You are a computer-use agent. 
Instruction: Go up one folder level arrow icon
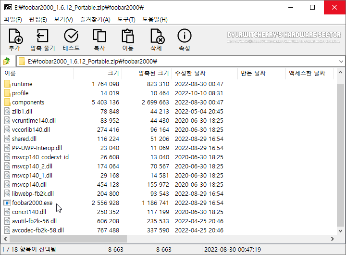pyautogui.click(x=7, y=61)
